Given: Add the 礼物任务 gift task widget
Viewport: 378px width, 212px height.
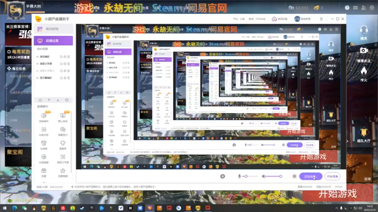Looking at the screenshot, I should click(43, 131).
